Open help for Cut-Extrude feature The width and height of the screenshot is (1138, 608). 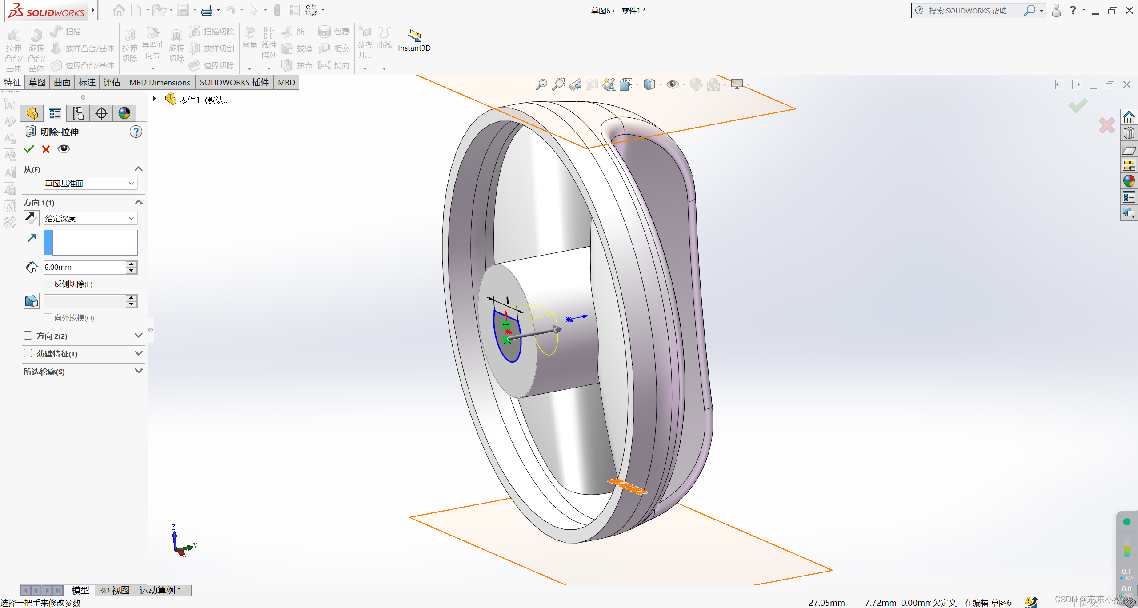click(x=136, y=132)
